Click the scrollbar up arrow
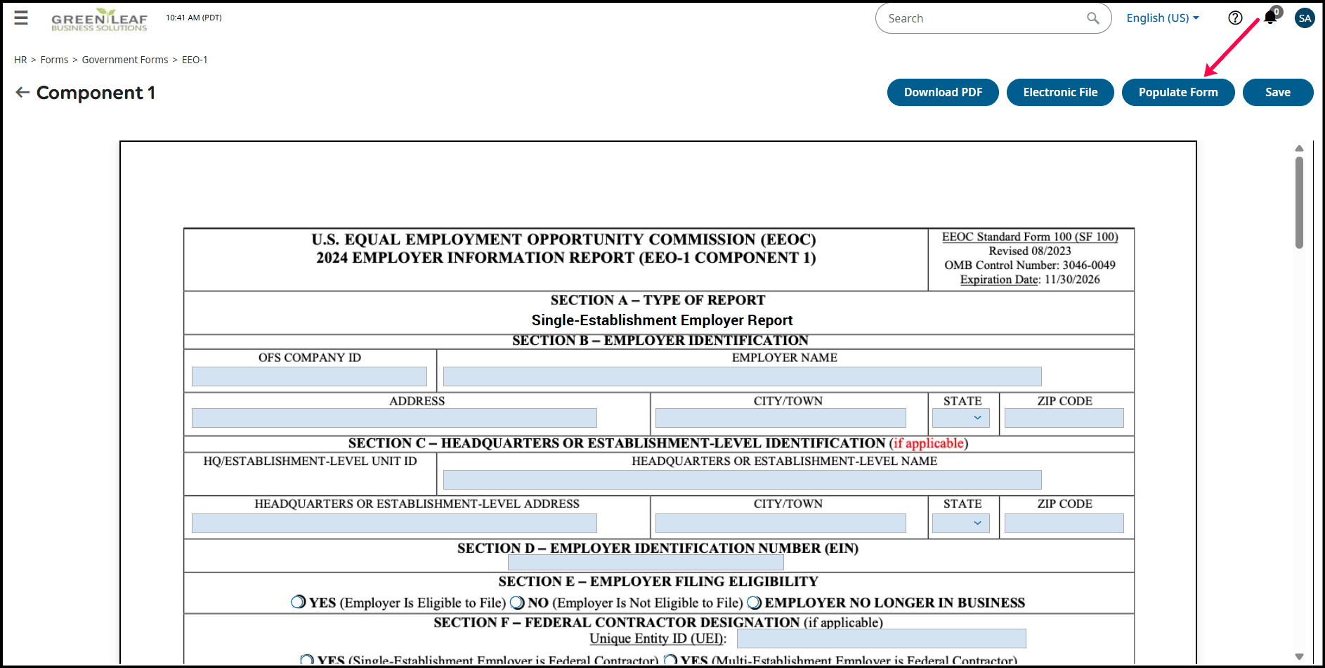1325x668 pixels. click(1299, 148)
